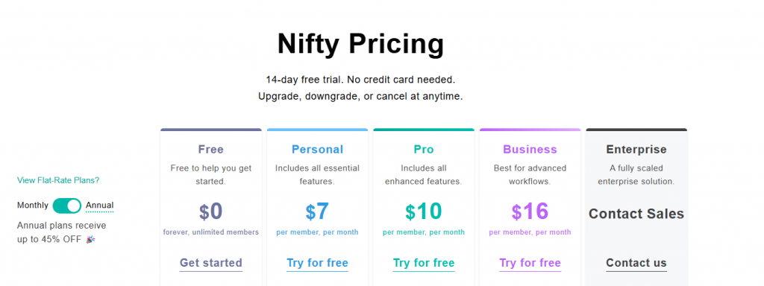The width and height of the screenshot is (764, 286).
Task: Click Contact us under Enterprise plan
Action: pos(636,263)
